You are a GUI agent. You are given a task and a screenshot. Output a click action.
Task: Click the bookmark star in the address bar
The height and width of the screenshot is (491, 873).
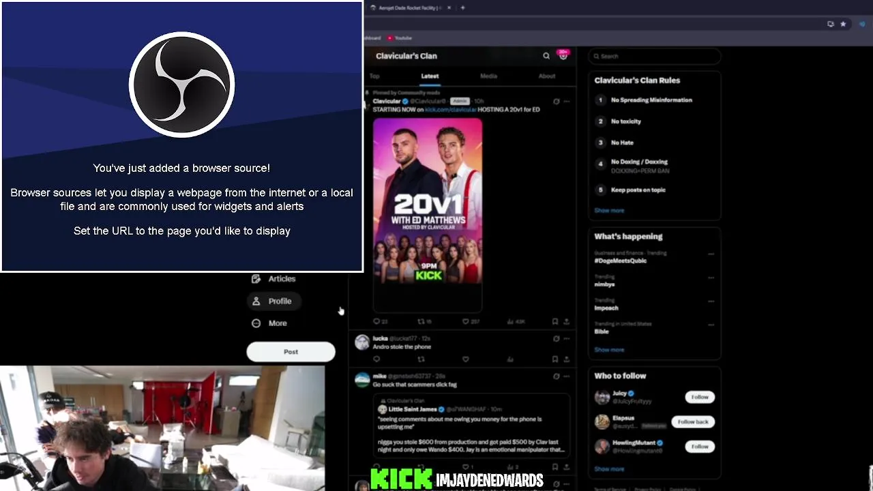click(843, 24)
